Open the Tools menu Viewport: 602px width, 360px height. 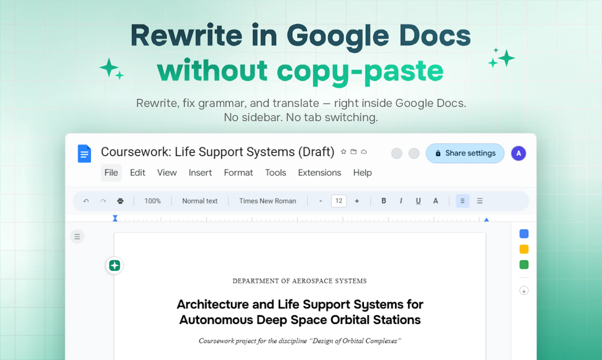tap(275, 173)
